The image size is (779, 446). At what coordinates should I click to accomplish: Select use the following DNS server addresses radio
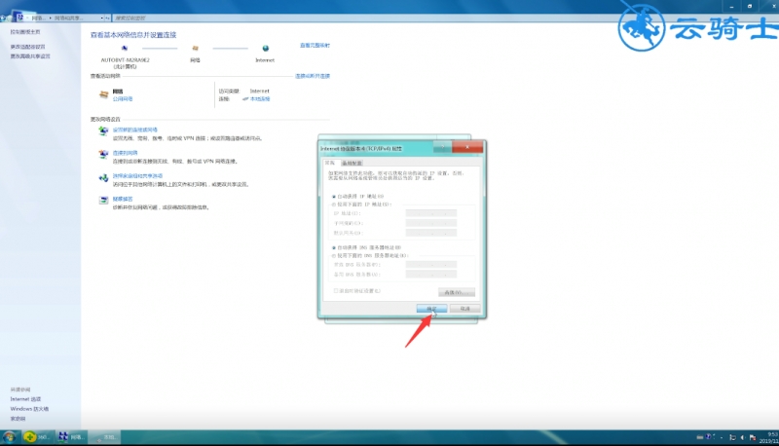334,256
